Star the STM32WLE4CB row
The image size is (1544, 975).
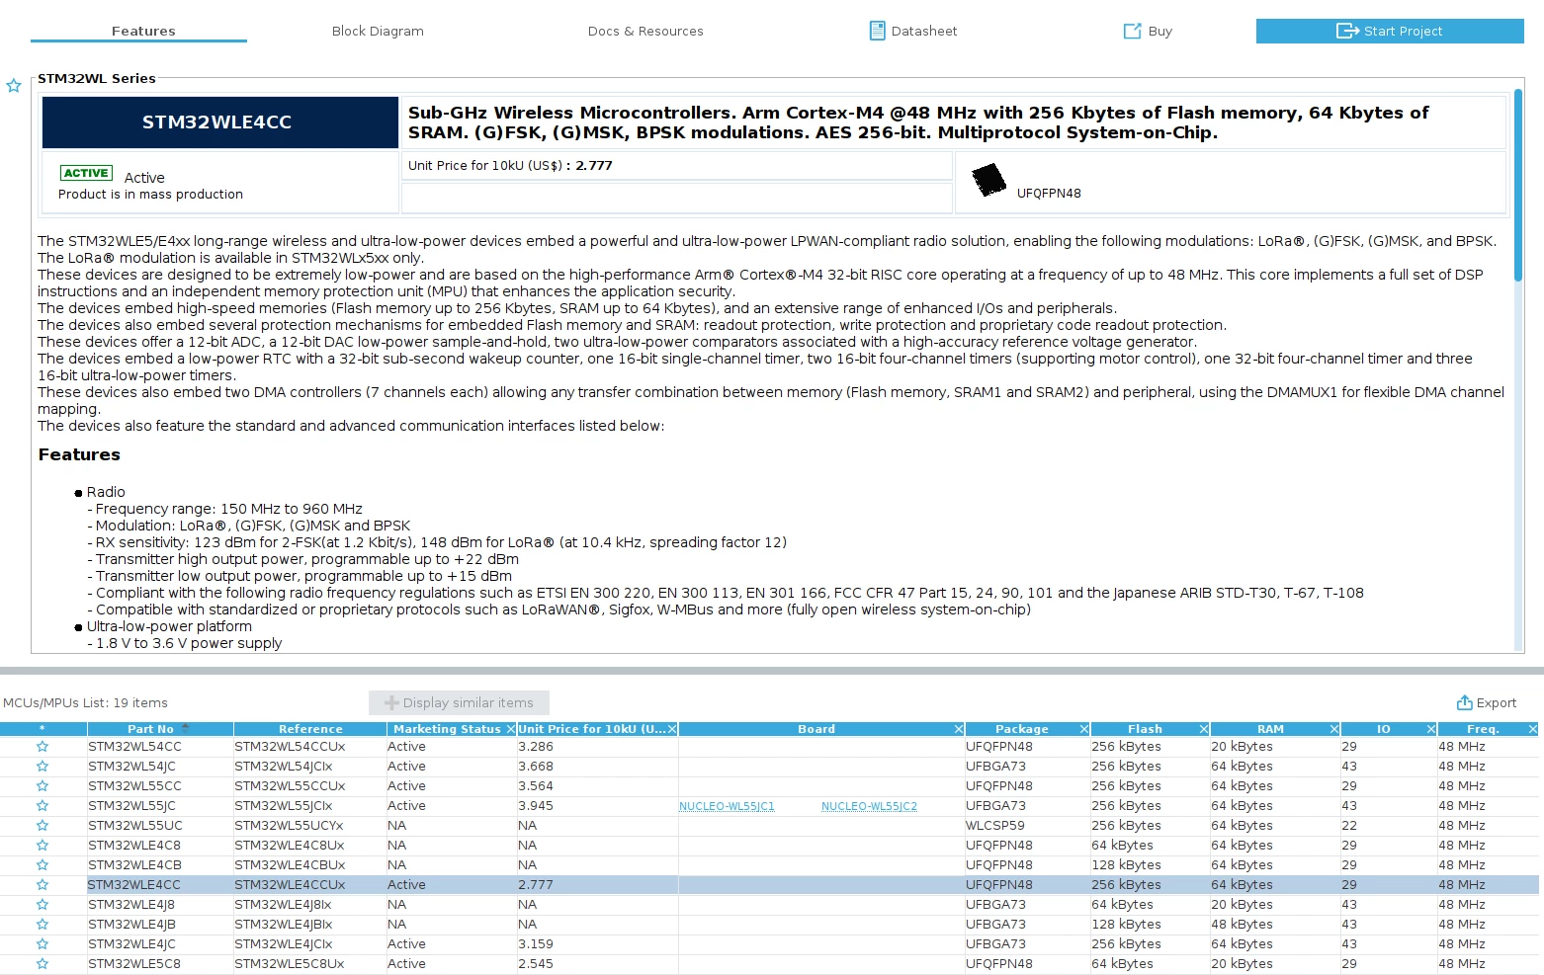pyautogui.click(x=43, y=865)
